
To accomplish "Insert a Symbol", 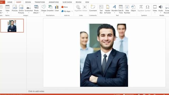I will pos(148,8).
